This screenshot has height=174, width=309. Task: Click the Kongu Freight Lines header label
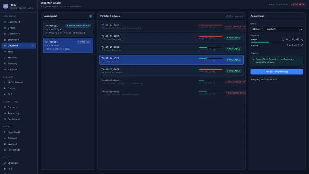[278, 4]
